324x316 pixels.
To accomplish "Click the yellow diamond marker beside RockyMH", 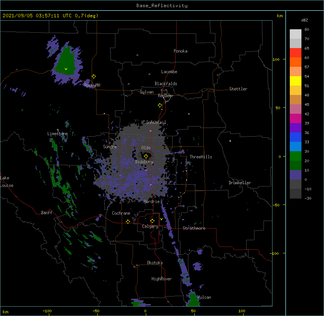I will coord(94,76).
